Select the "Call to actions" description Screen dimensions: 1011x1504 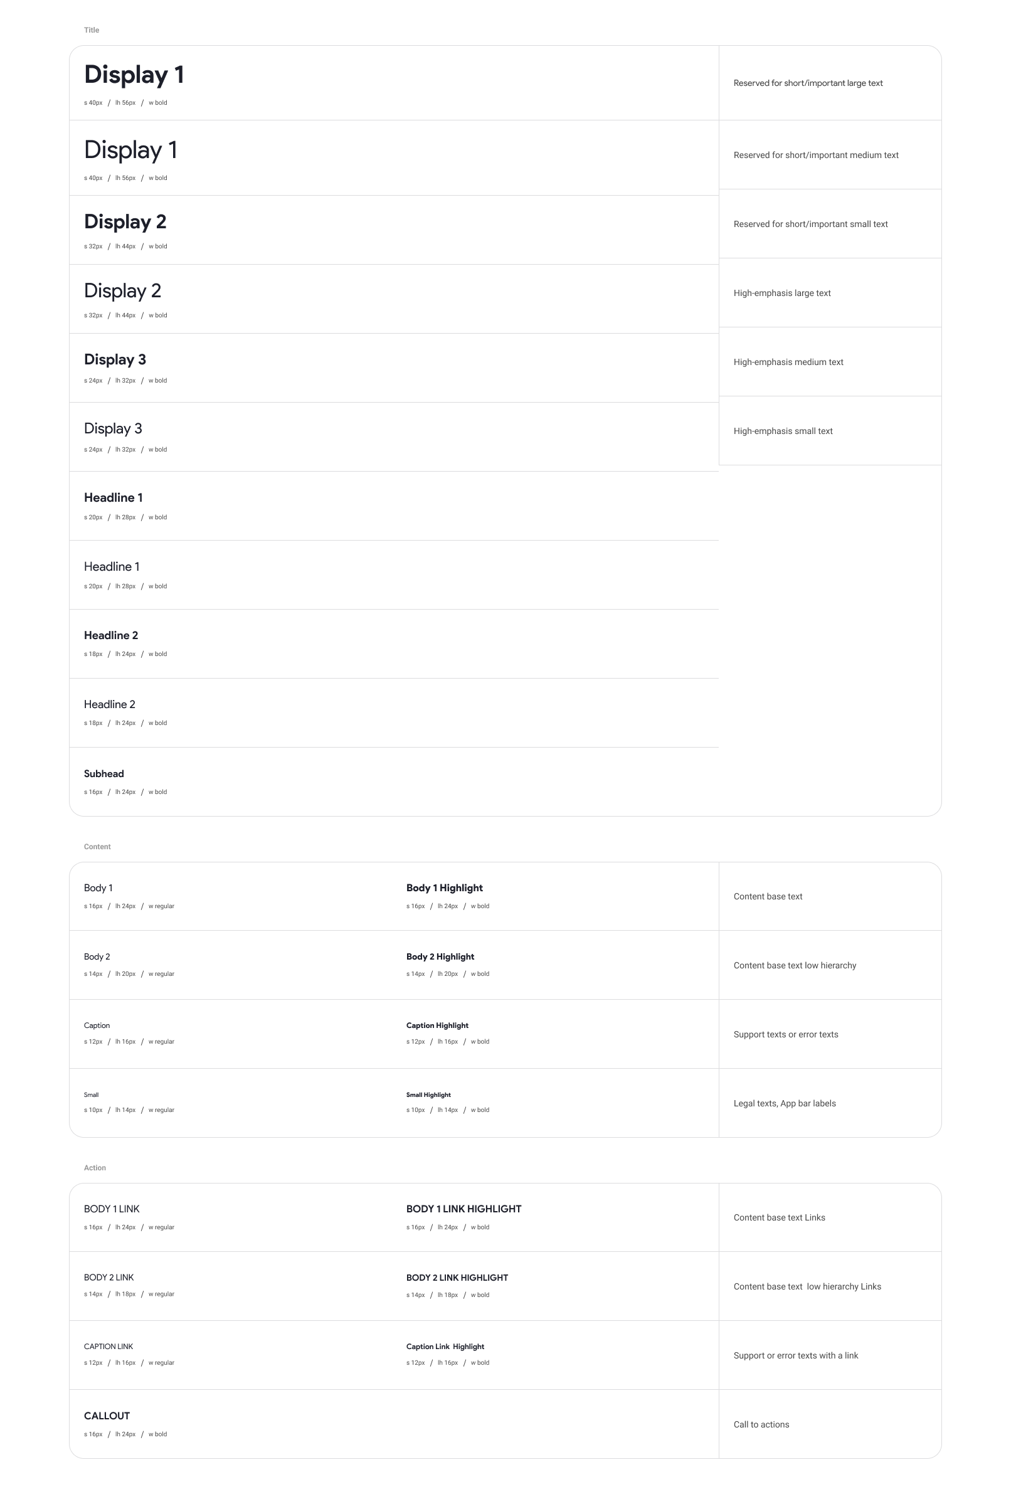pos(761,1424)
